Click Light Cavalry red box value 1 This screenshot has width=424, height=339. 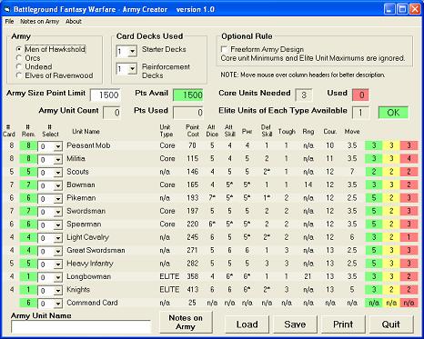[409, 237]
